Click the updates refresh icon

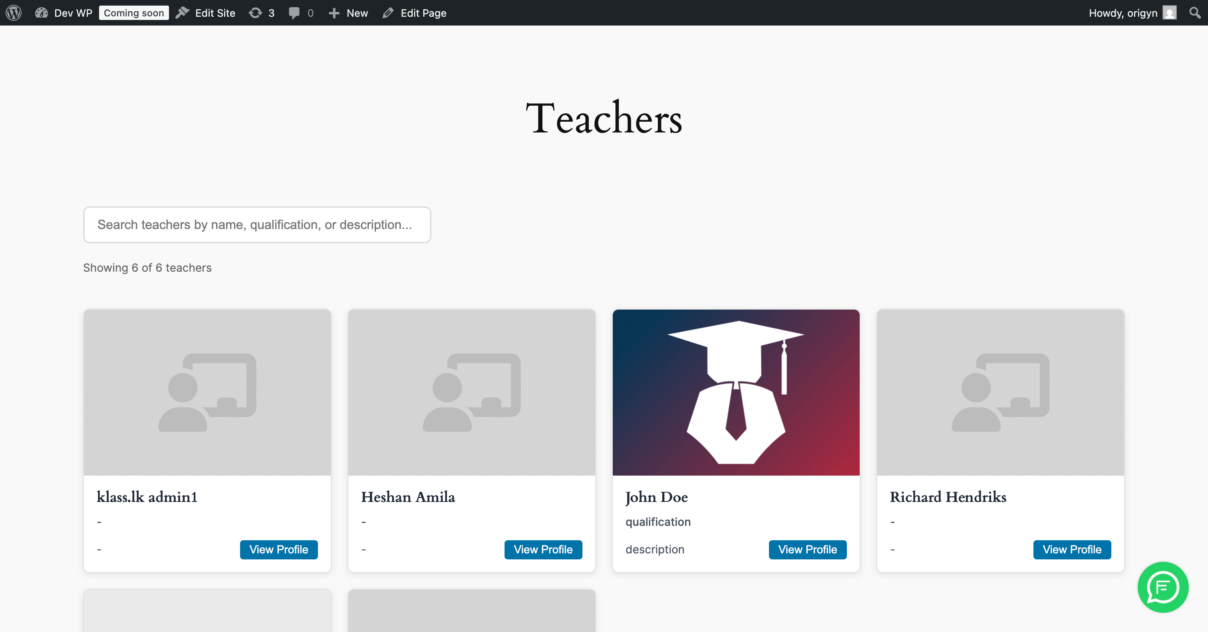[x=255, y=13]
